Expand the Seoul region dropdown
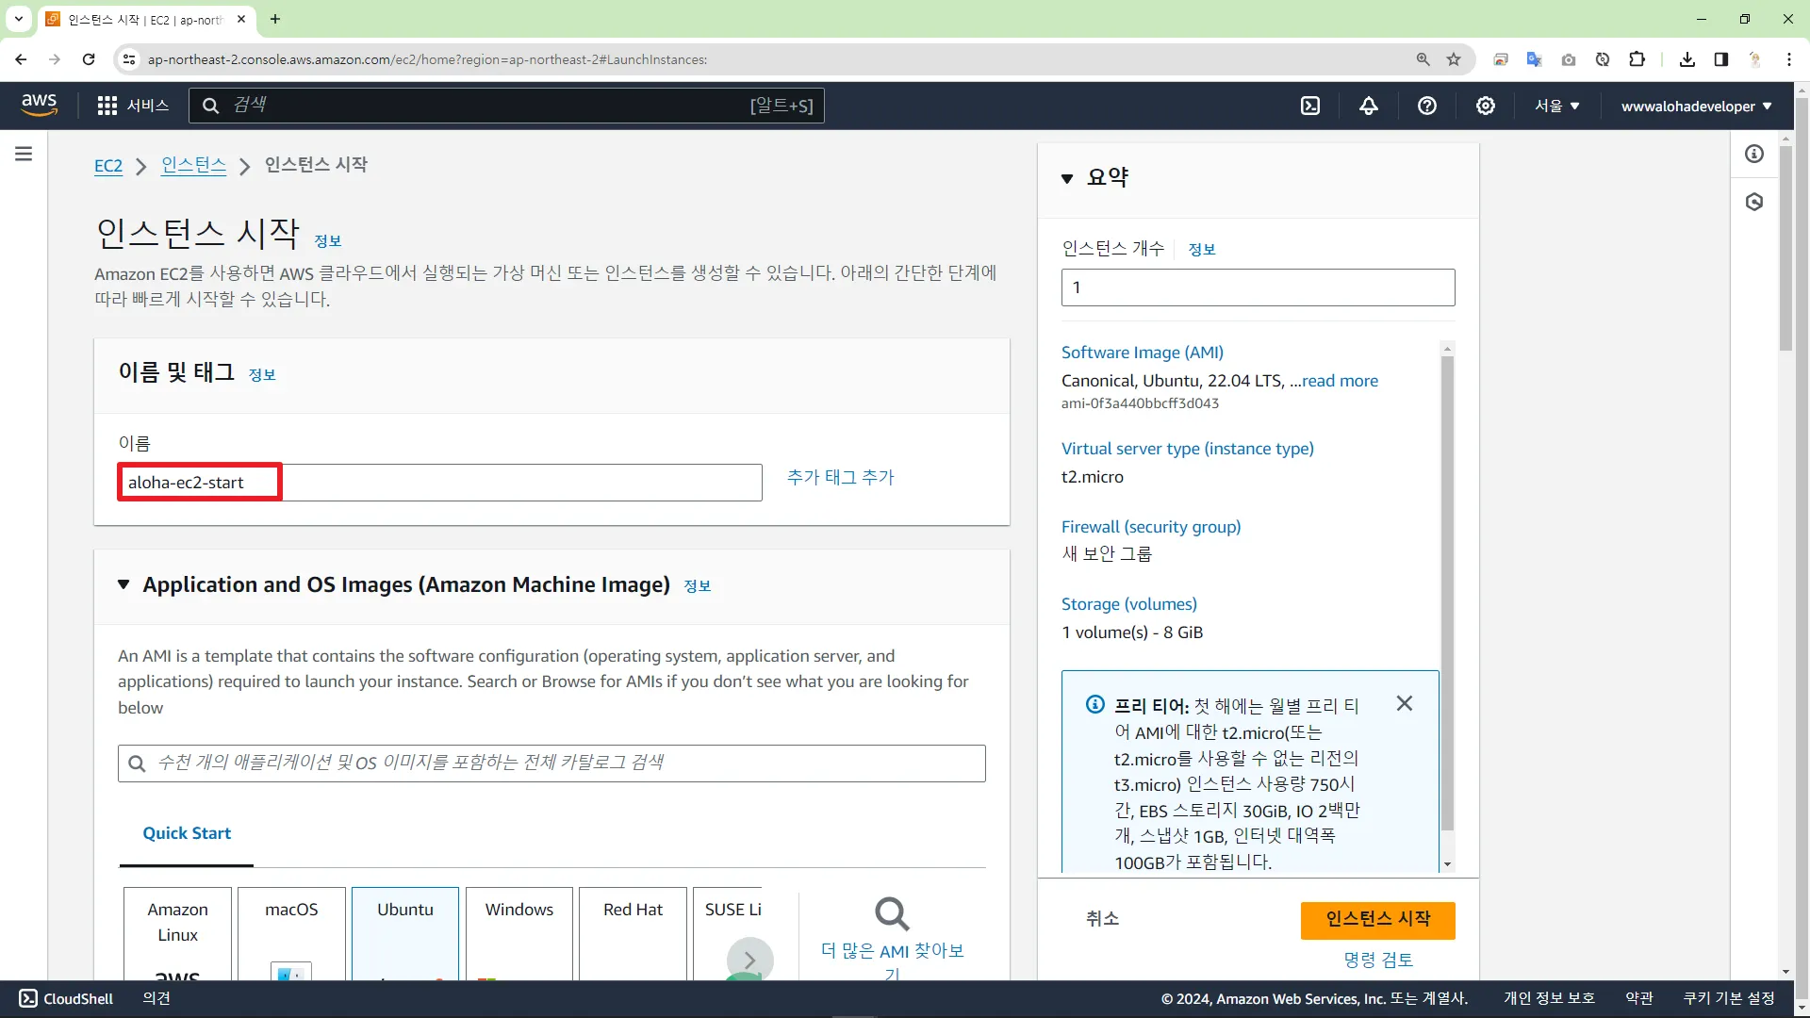 tap(1556, 106)
